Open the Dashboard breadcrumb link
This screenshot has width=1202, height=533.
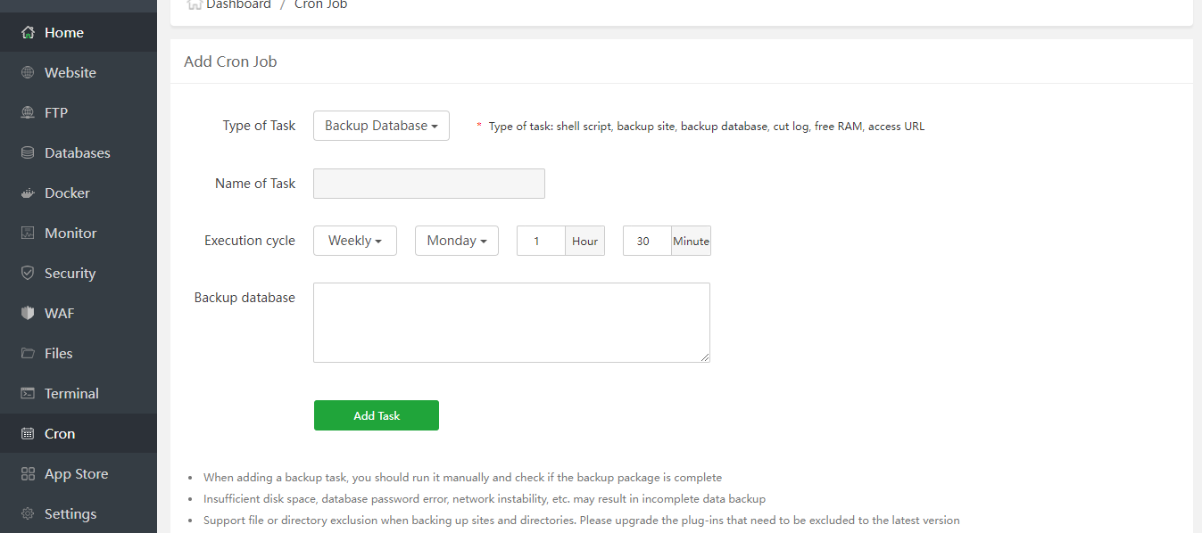coord(236,4)
